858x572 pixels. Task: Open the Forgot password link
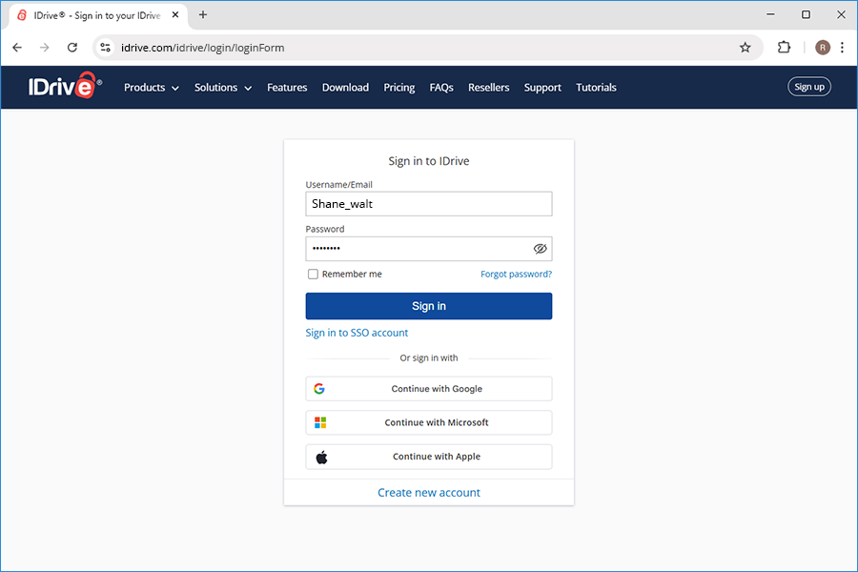pyautogui.click(x=516, y=274)
